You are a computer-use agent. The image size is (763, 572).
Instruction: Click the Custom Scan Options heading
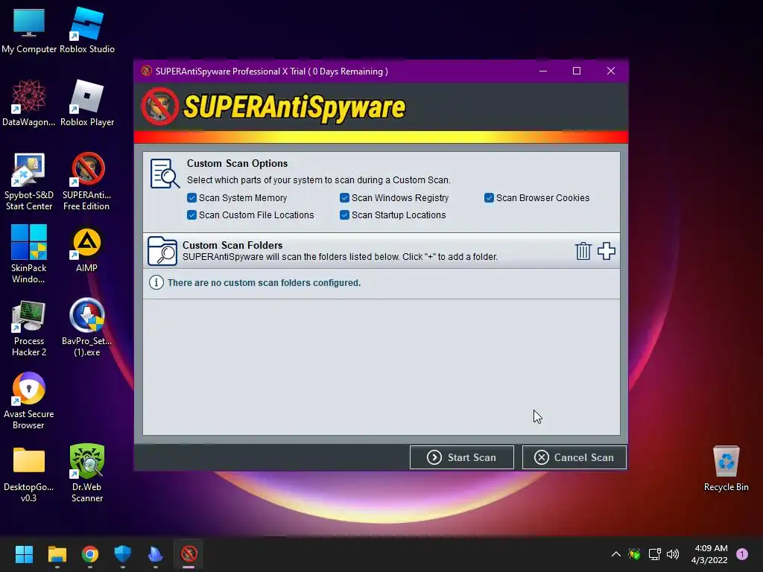coord(237,163)
